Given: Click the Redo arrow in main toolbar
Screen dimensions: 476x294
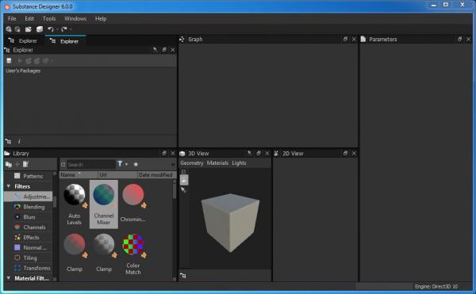Looking at the screenshot, I should (x=63, y=29).
